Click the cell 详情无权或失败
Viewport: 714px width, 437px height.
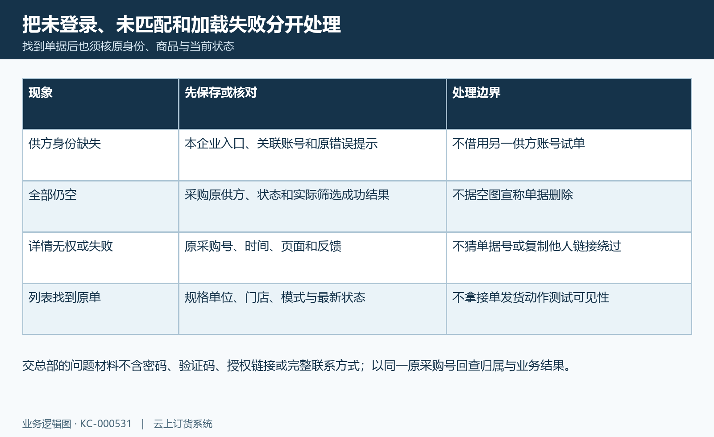click(100, 258)
